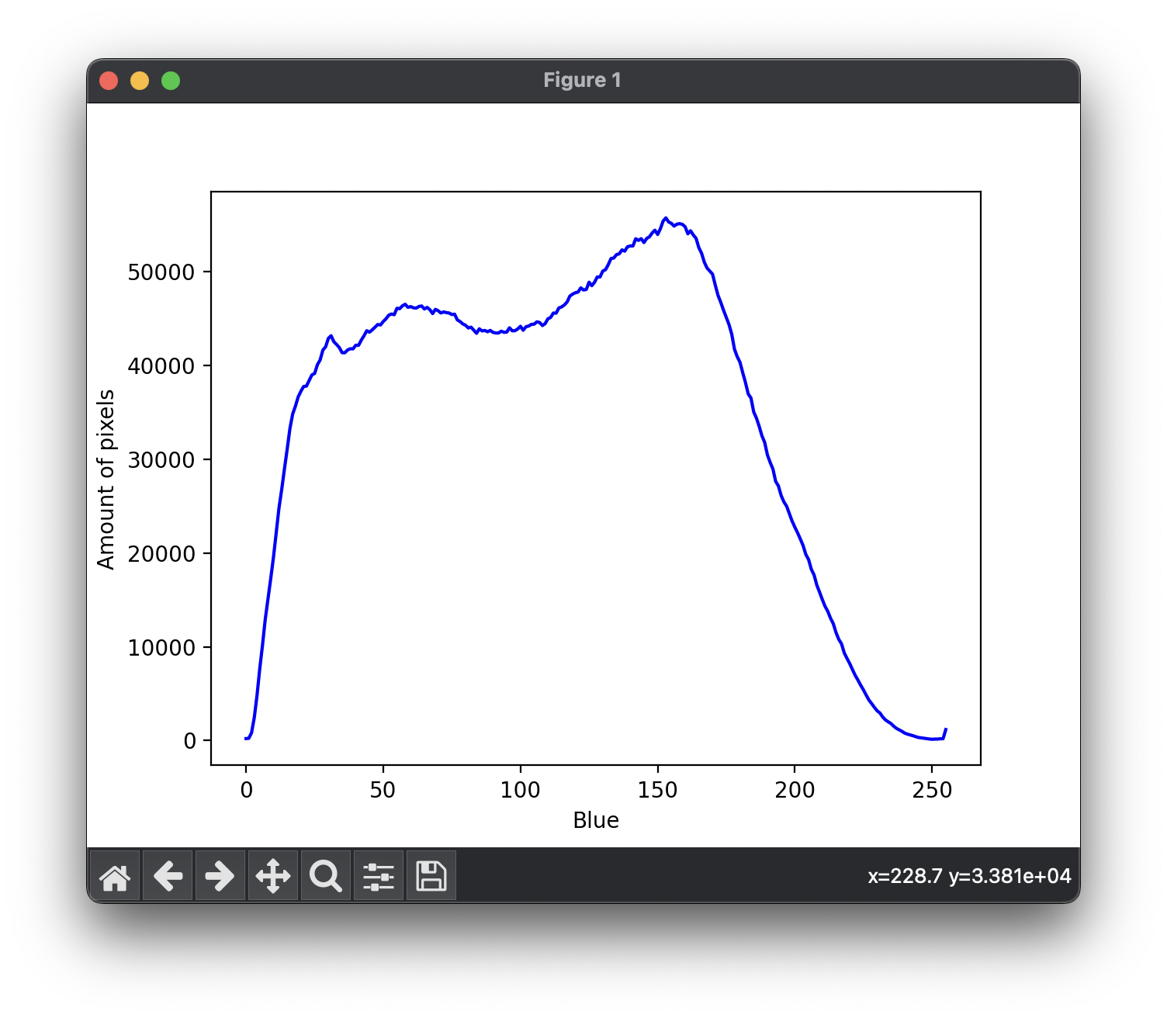Click the y-axis tick label '20000'
Screen dimensions: 1167x1018
[x=161, y=554]
